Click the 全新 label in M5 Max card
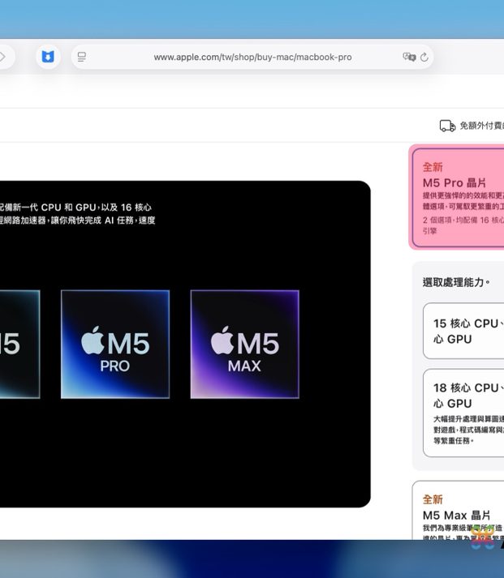The image size is (504, 578). tap(433, 499)
